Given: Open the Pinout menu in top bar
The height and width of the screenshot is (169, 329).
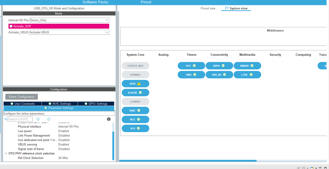Looking at the screenshot, I should [146, 2].
